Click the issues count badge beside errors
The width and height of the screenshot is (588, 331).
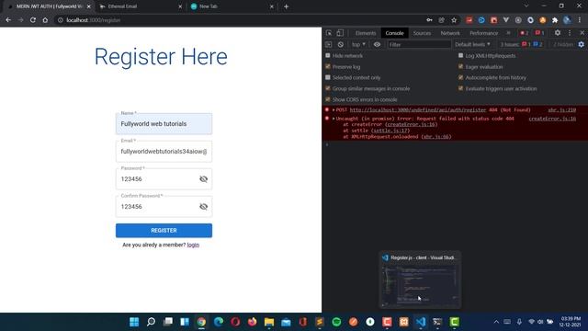[x=539, y=33]
